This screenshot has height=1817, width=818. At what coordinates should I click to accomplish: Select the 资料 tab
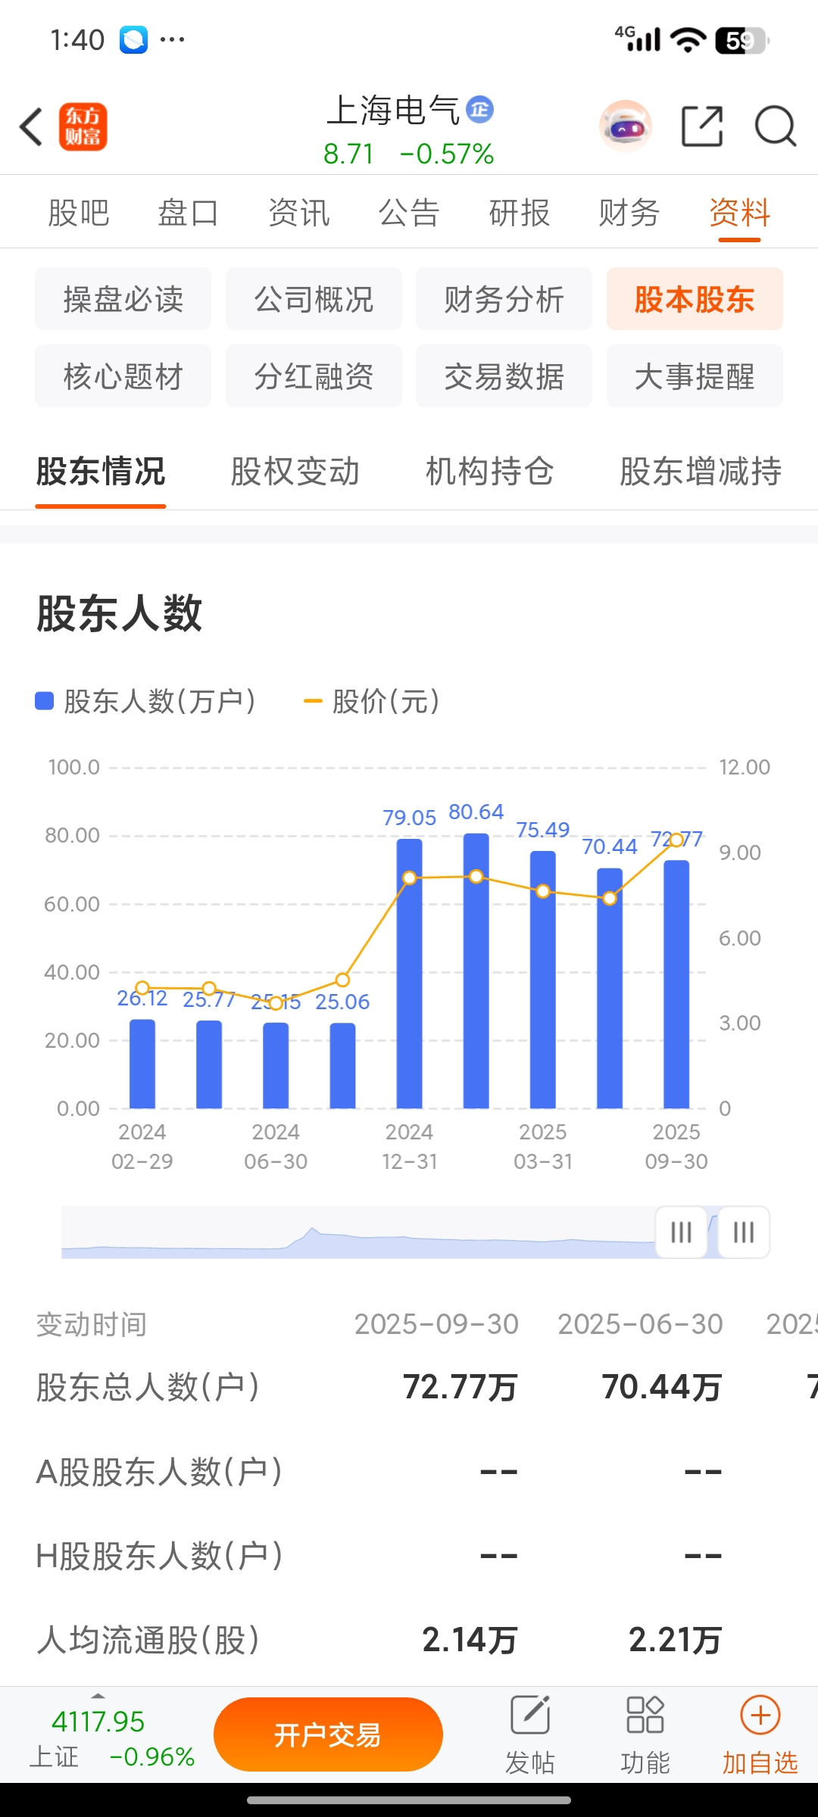[740, 213]
